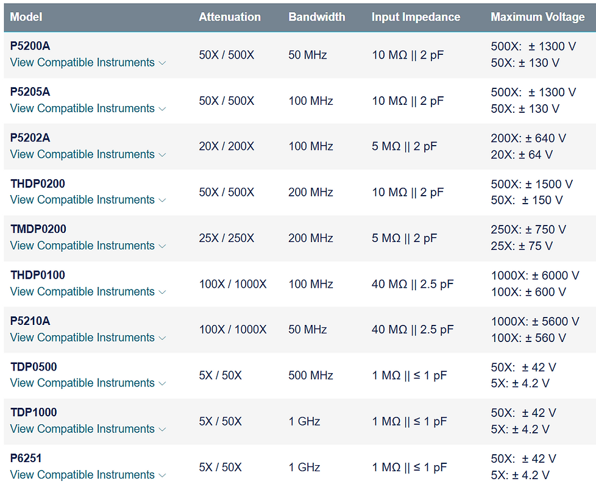Click chevron icon beside THDP0200 compatible instruments
This screenshot has height=495, width=596.
click(162, 201)
